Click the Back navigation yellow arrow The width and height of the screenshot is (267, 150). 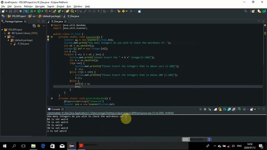[x=124, y=11]
